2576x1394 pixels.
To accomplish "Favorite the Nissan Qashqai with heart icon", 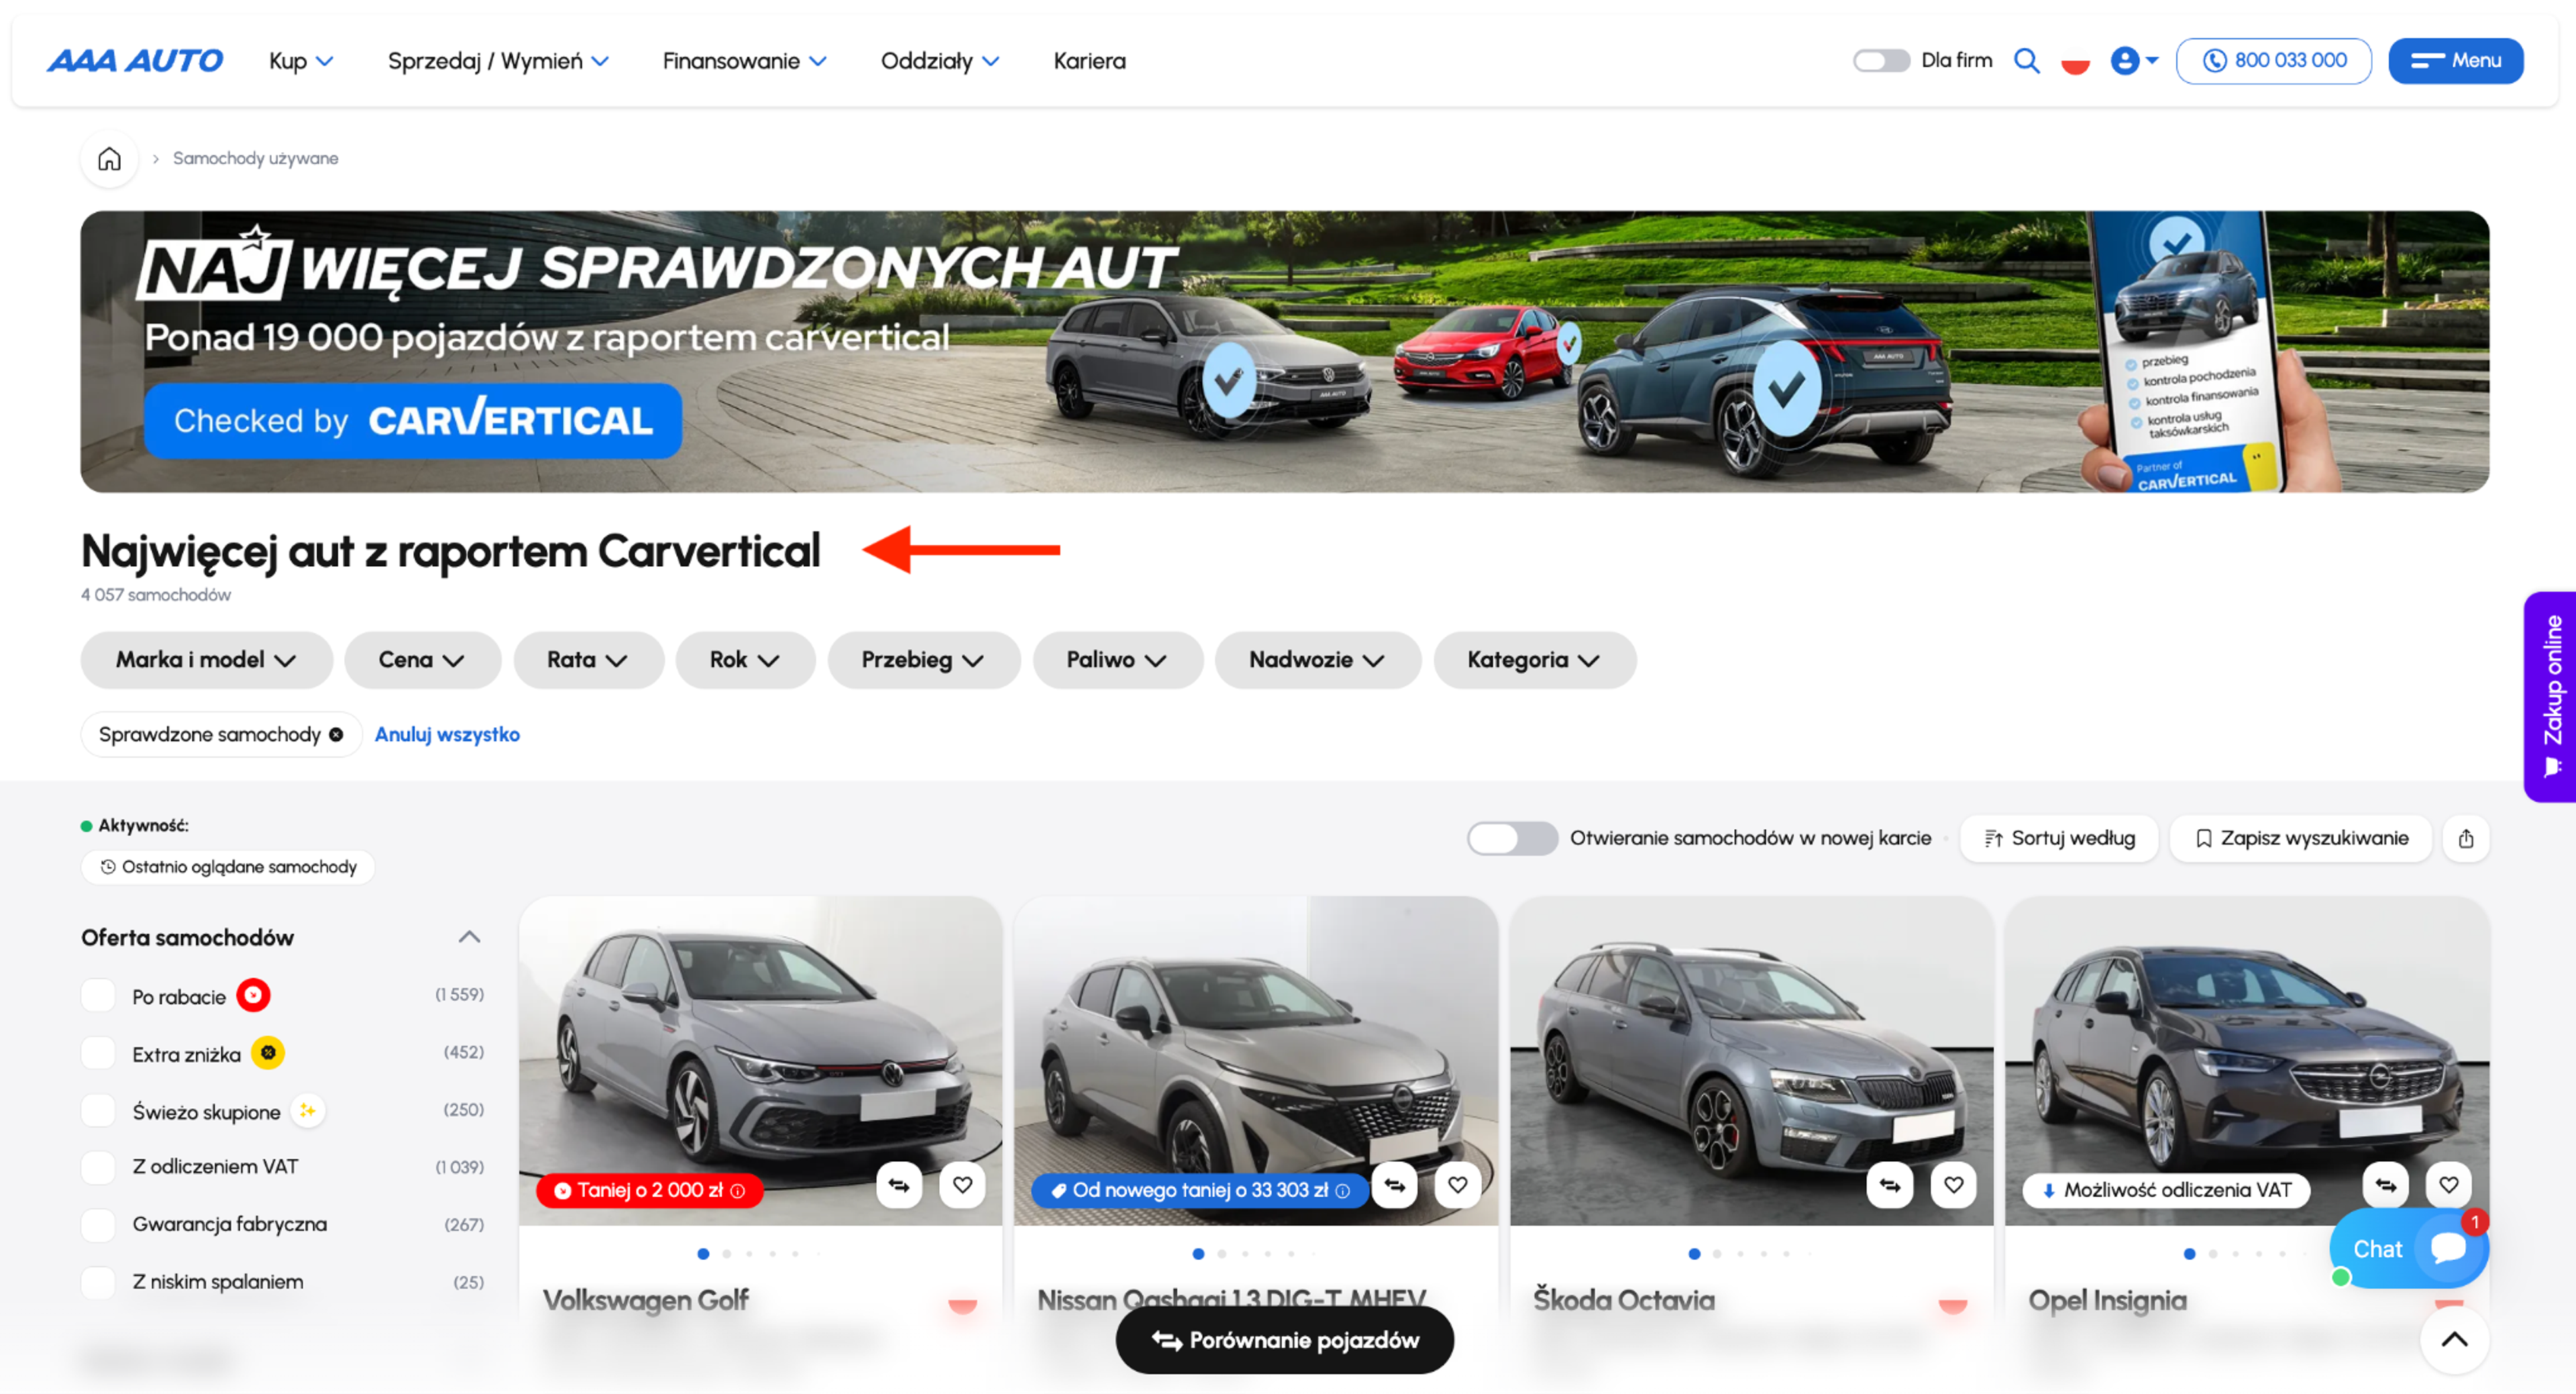I will click(x=1457, y=1185).
